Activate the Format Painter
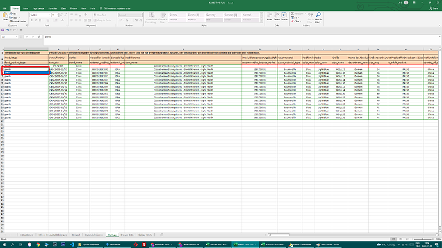 17,21
